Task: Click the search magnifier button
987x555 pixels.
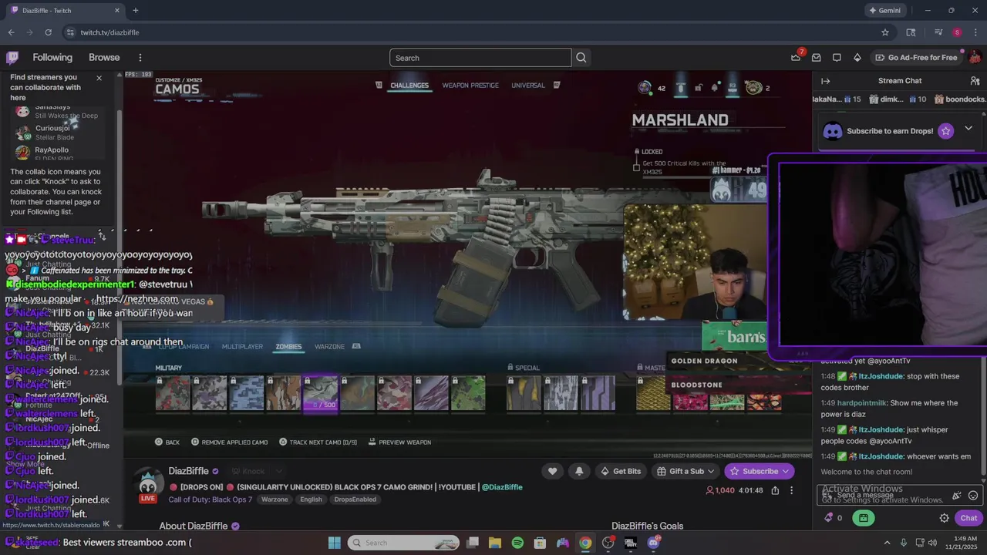Action: [581, 58]
